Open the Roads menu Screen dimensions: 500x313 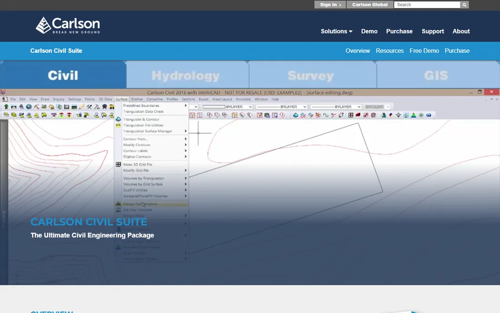pyautogui.click(x=204, y=99)
